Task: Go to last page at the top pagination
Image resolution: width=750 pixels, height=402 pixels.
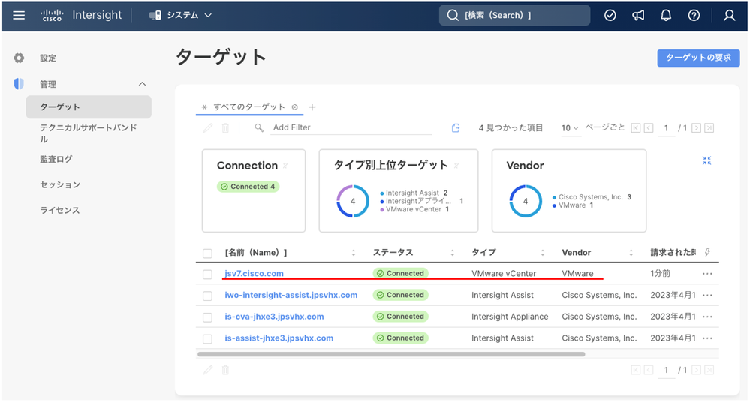Action: (709, 128)
